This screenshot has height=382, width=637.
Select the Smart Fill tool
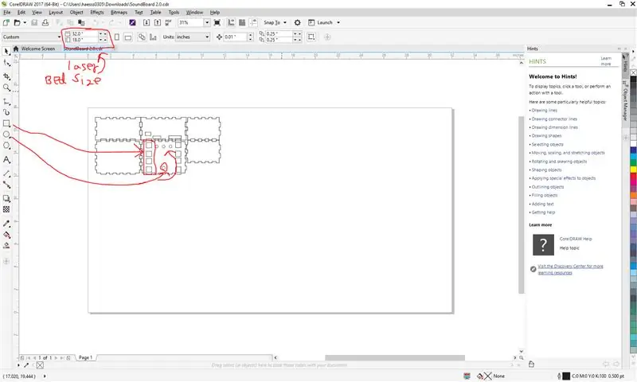[6, 246]
